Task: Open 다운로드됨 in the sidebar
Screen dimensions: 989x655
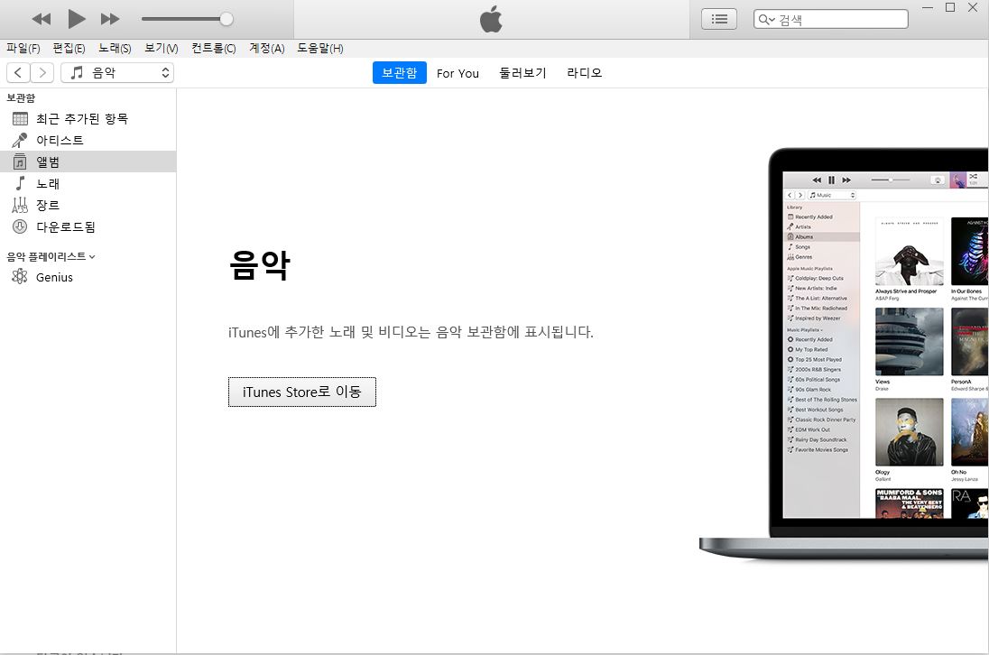Action: [65, 226]
